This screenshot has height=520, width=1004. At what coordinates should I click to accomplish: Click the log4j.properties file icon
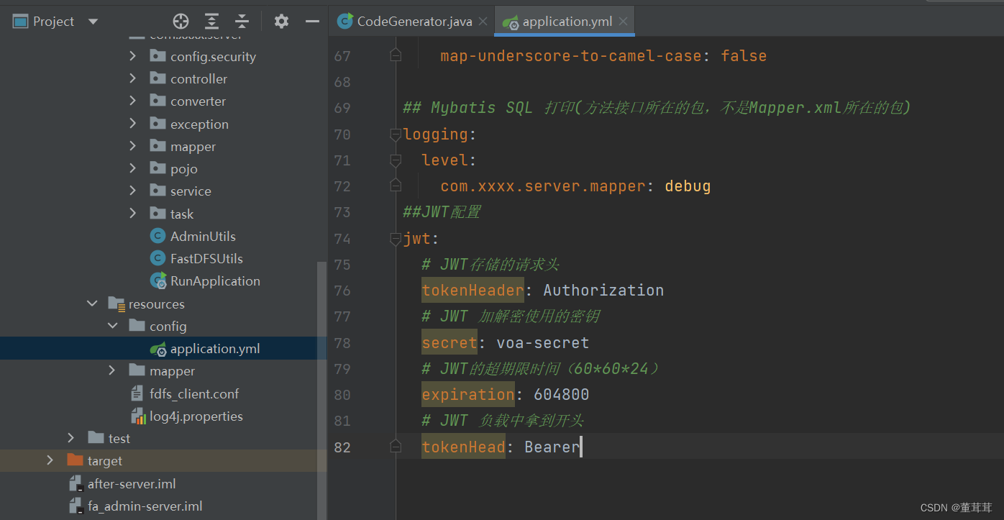(x=138, y=416)
